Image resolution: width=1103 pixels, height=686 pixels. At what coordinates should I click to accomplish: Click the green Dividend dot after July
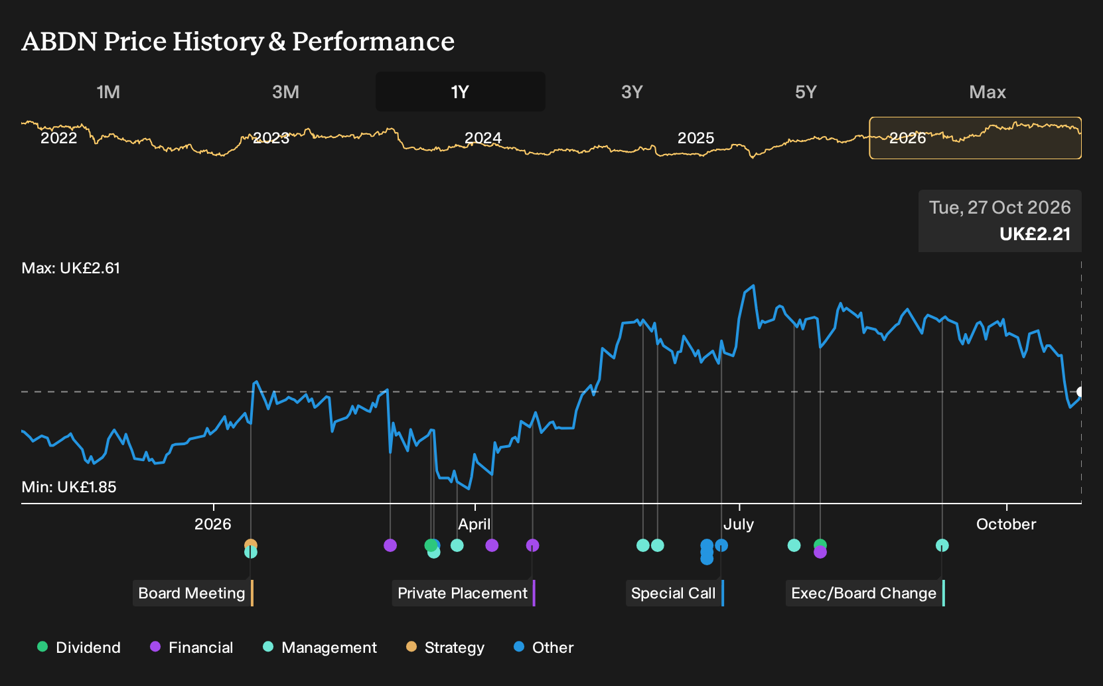[820, 545]
